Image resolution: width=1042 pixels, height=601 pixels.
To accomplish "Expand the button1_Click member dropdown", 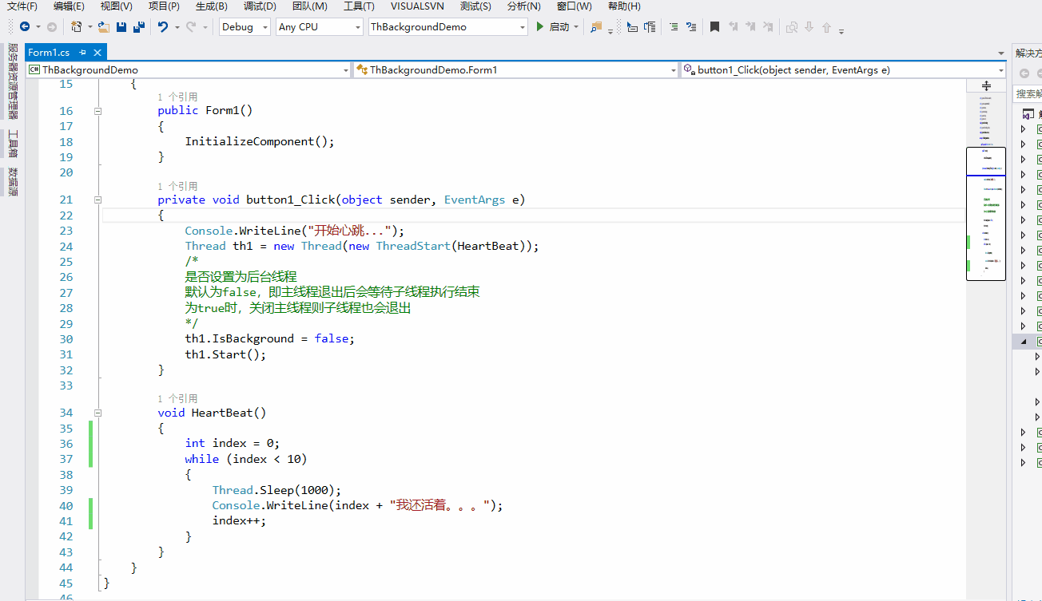I will (x=1001, y=70).
